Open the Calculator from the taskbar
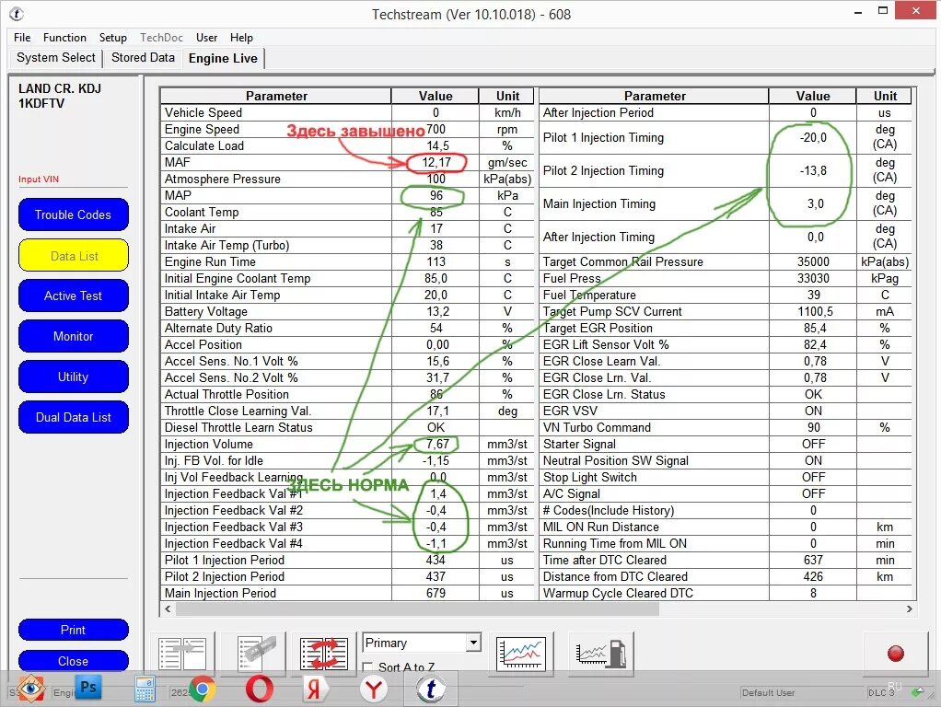Viewport: 941px width, 707px height. pyautogui.click(x=145, y=689)
